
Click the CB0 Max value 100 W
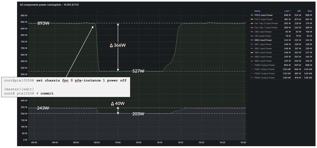click(309, 32)
